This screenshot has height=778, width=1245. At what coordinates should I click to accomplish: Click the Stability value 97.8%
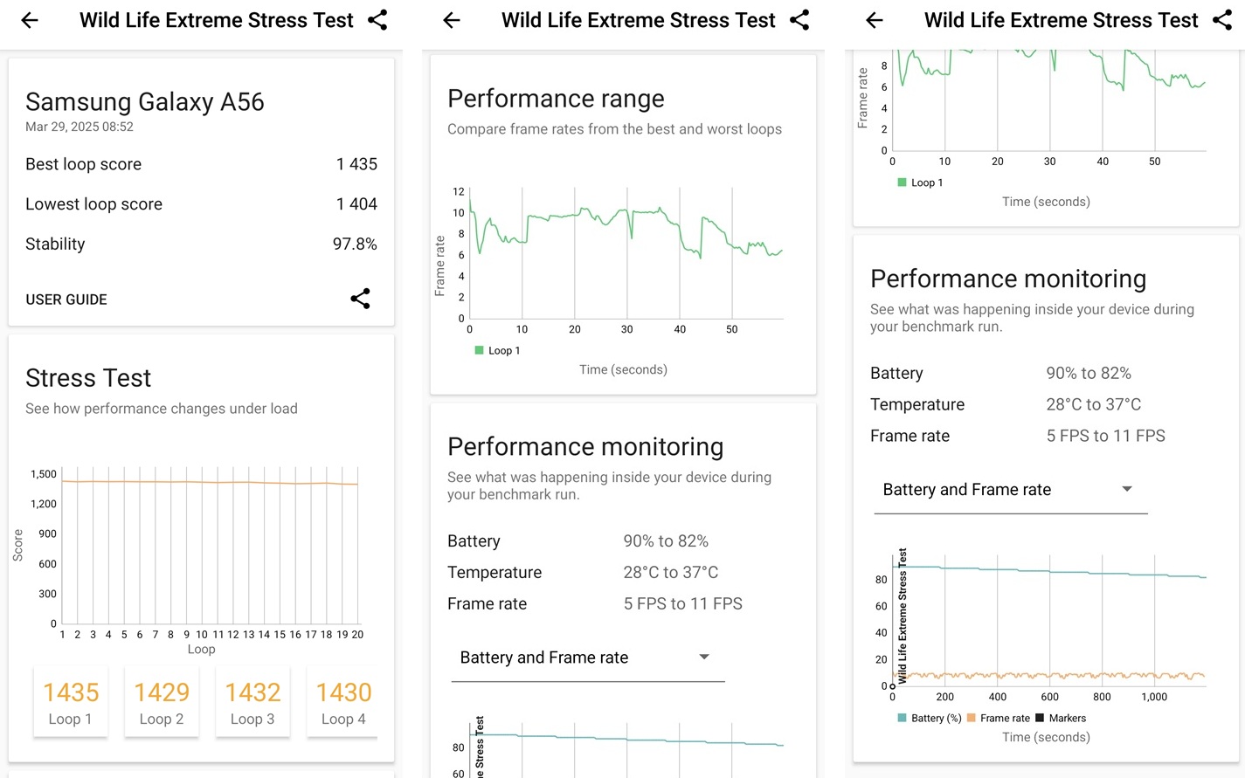coord(355,244)
